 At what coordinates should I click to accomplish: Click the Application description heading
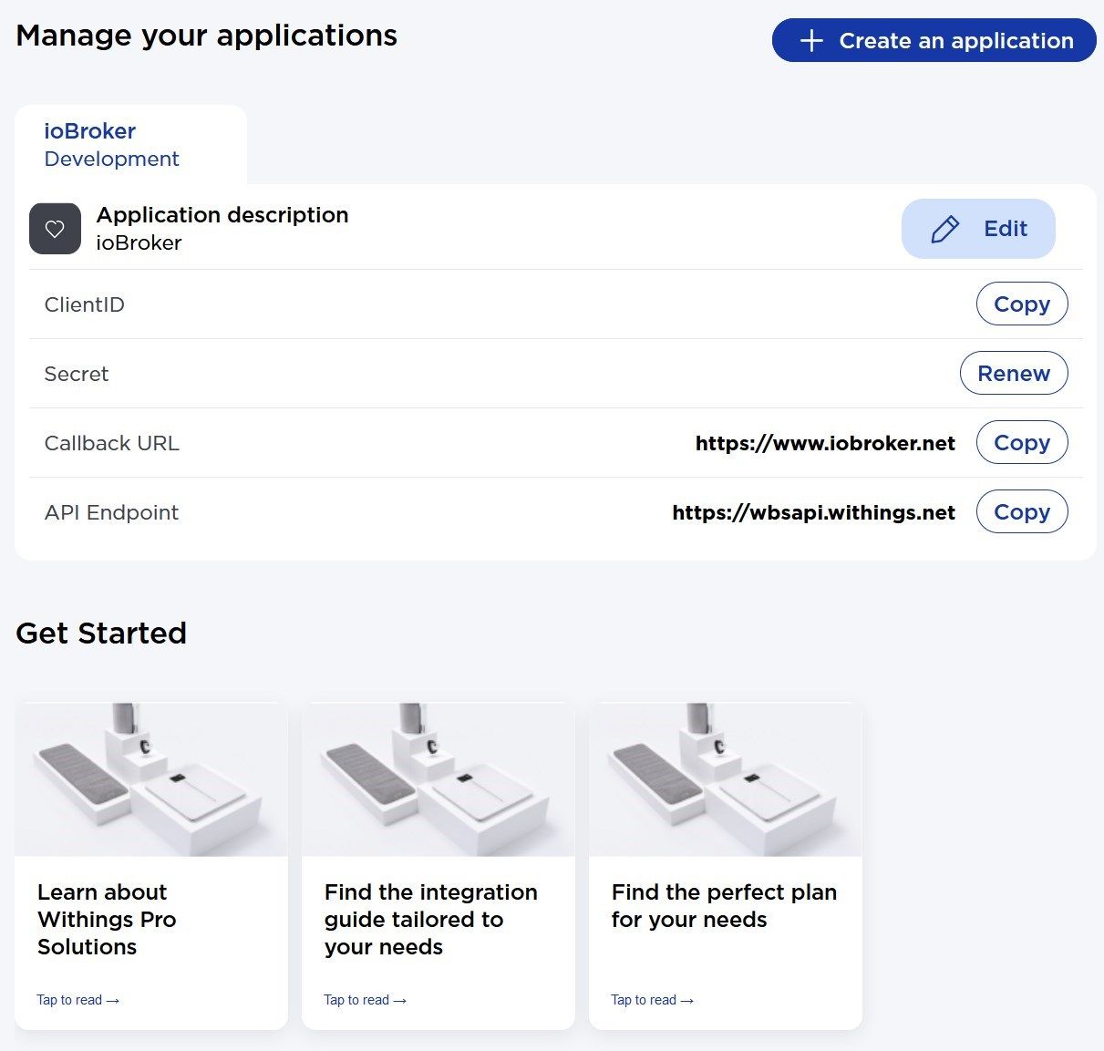tap(222, 215)
